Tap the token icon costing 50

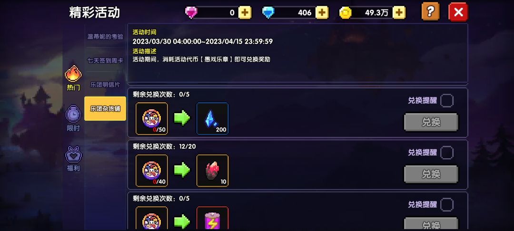(152, 118)
